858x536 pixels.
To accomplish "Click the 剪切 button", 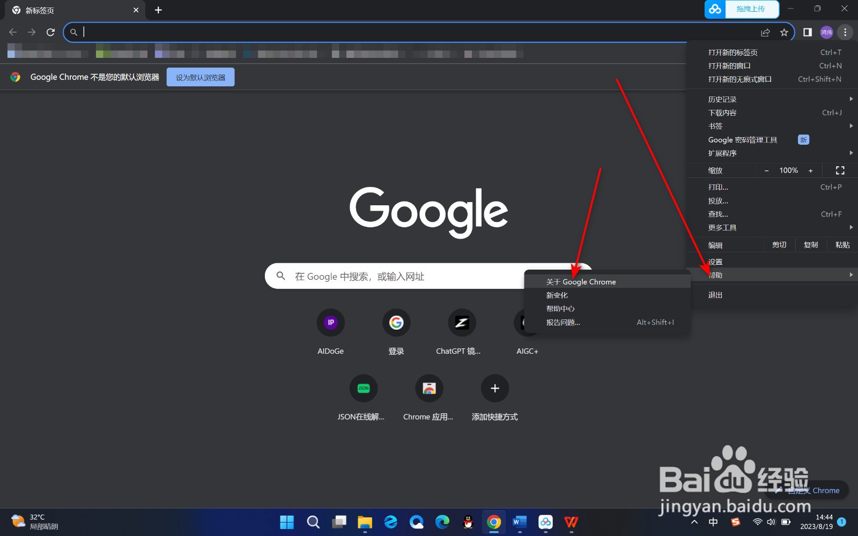I will tap(779, 245).
